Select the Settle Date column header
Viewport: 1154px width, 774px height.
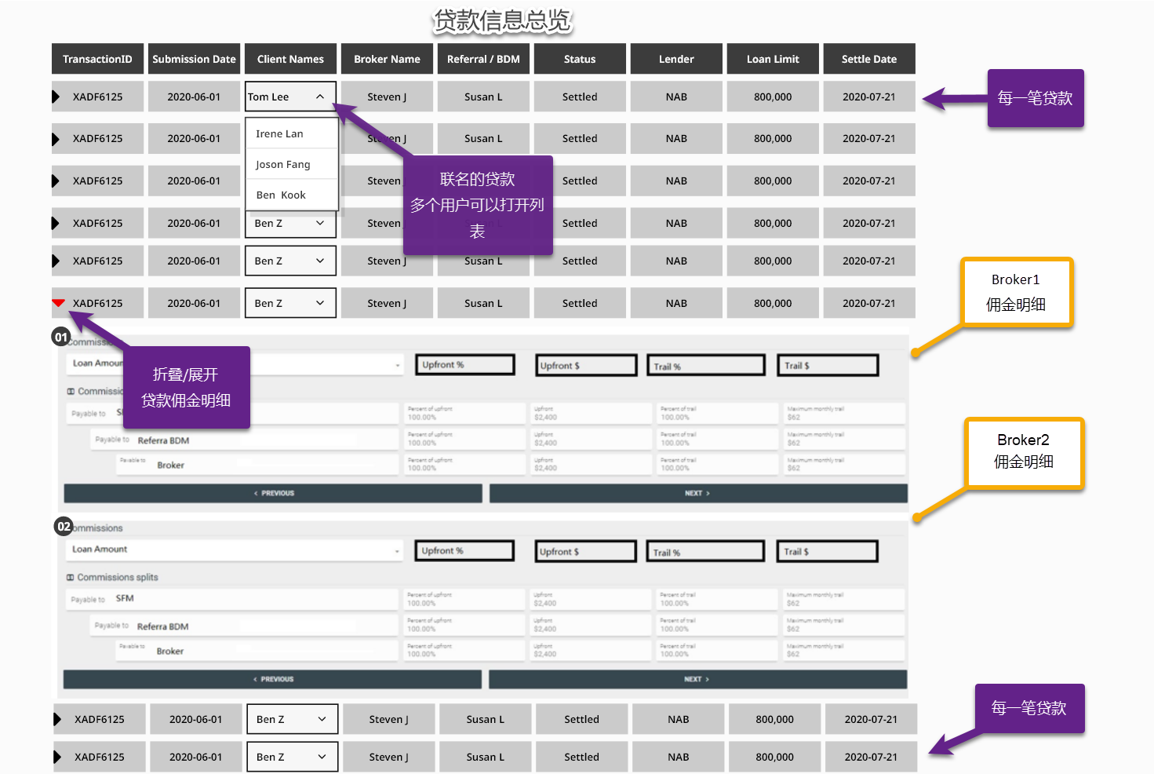click(x=869, y=59)
